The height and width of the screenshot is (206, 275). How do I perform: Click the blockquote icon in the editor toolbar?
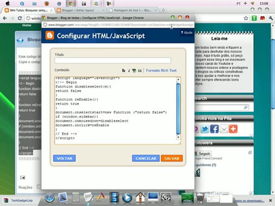pos(140,70)
